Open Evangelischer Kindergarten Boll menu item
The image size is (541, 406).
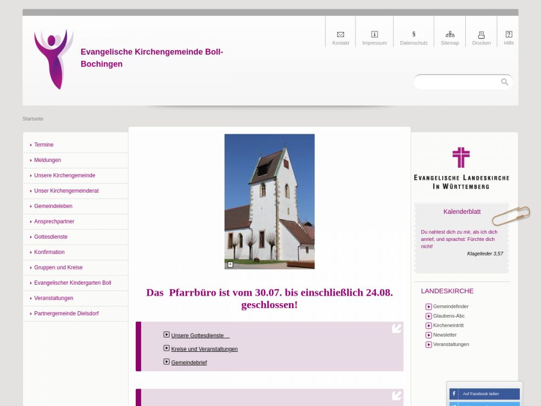click(x=72, y=283)
